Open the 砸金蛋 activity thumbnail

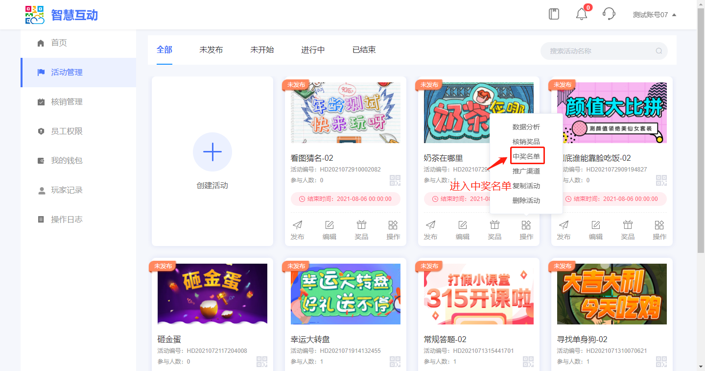click(x=212, y=294)
